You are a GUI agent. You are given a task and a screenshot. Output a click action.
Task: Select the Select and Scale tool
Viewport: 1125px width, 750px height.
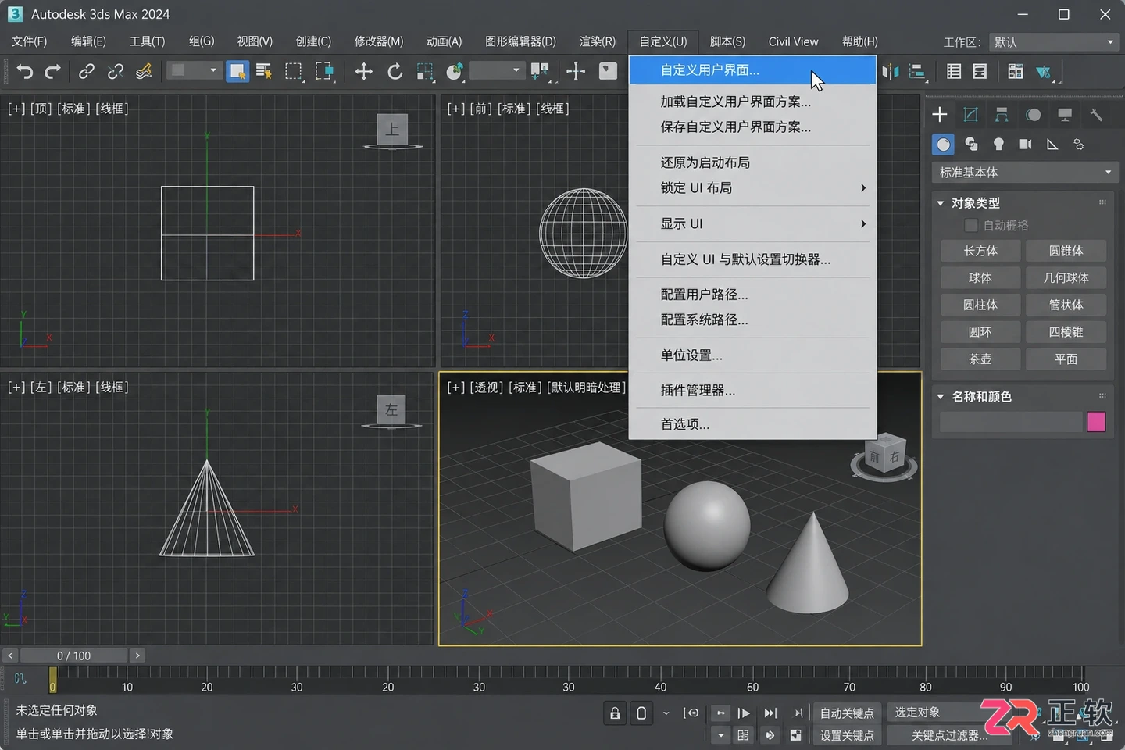pyautogui.click(x=425, y=72)
